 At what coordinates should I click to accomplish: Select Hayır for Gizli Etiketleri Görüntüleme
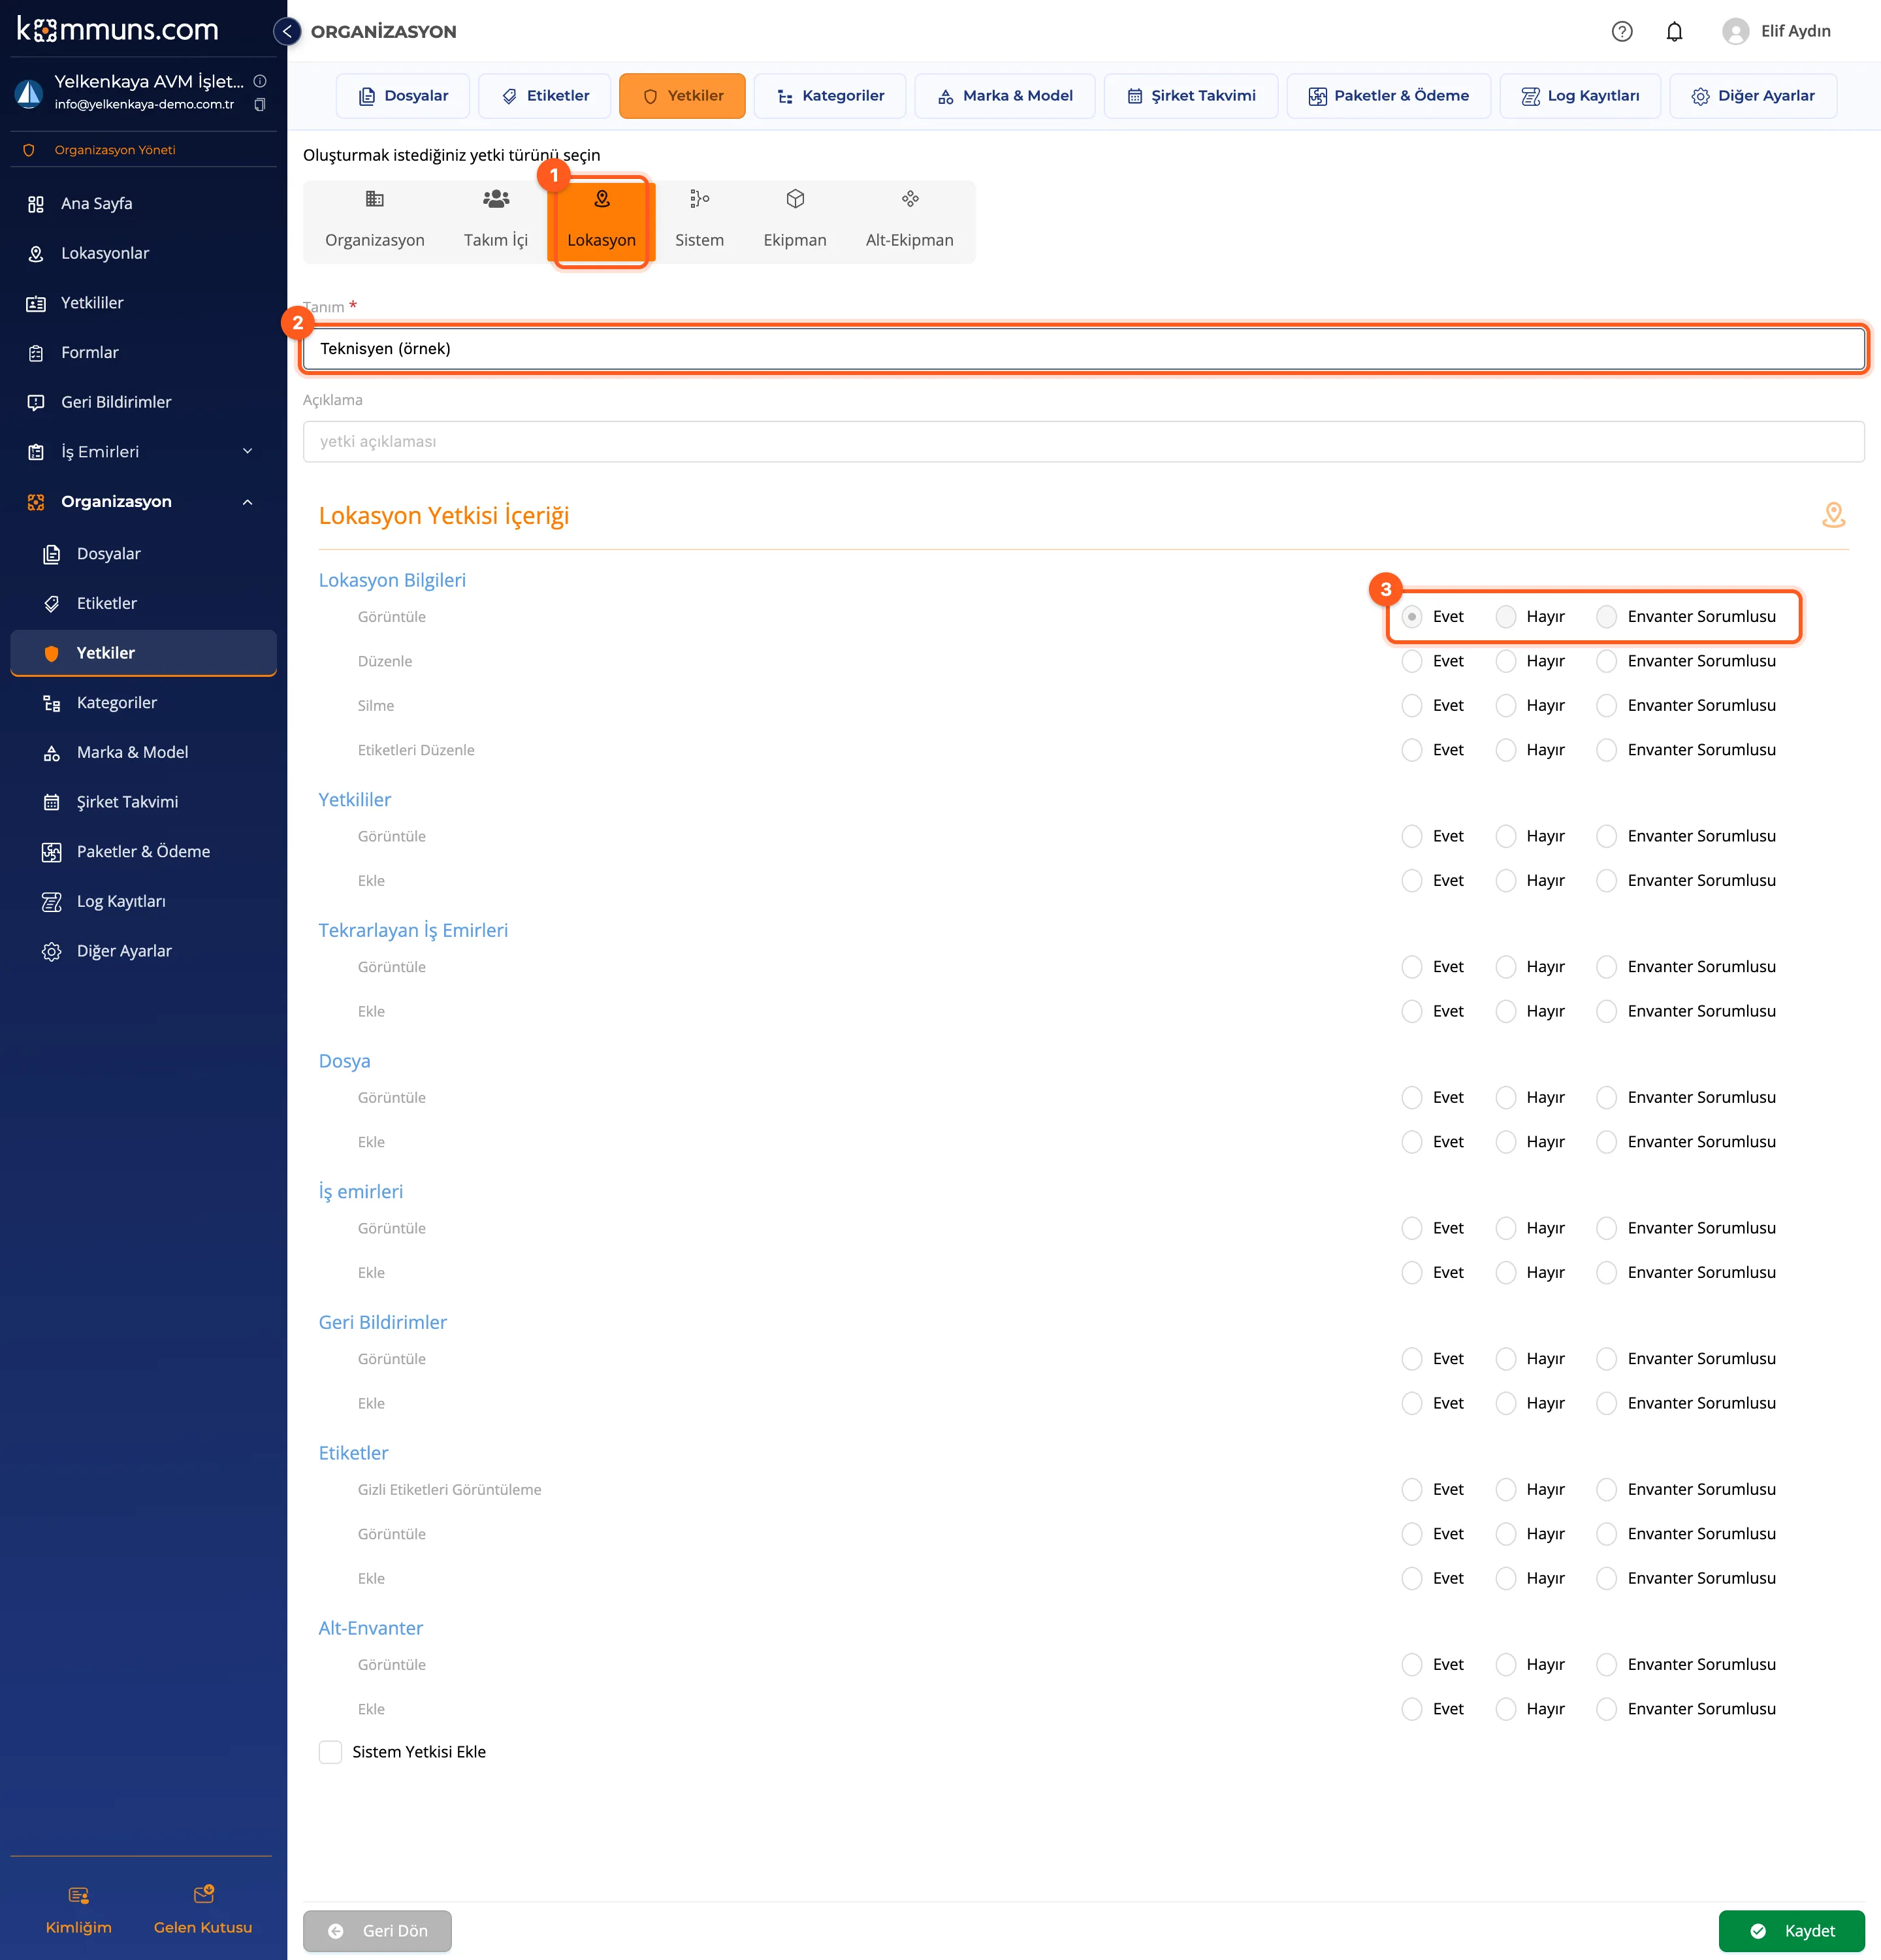pos(1505,1490)
